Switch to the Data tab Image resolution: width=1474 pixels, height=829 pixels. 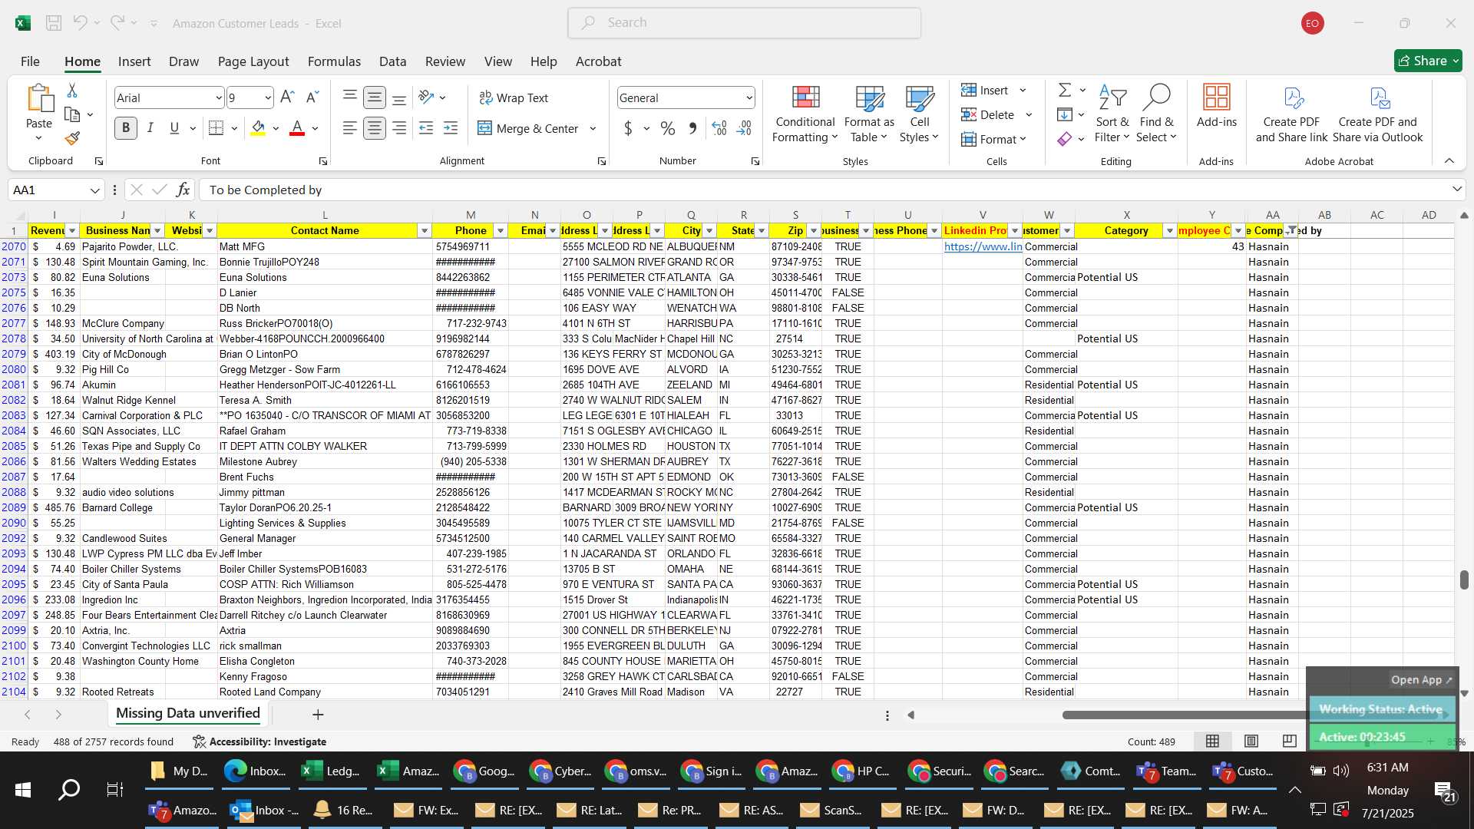tap(392, 61)
